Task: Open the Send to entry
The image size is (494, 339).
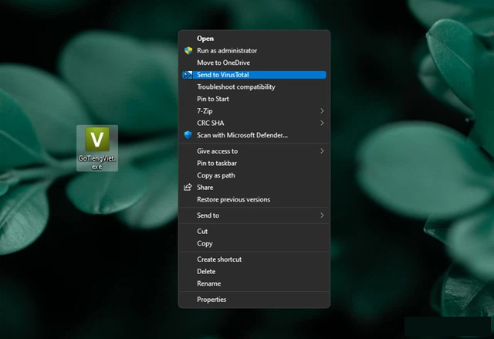Action: (x=254, y=215)
